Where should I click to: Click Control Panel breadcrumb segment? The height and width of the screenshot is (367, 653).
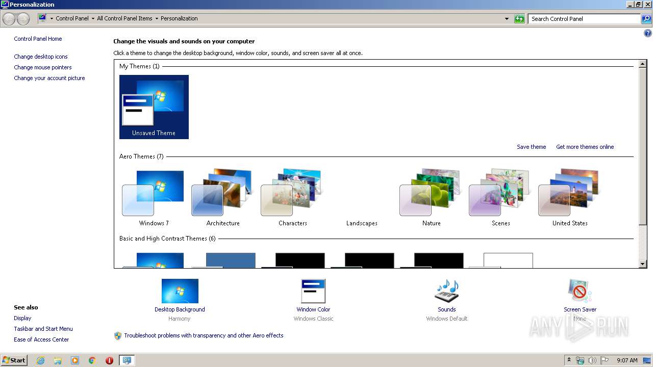coord(72,18)
